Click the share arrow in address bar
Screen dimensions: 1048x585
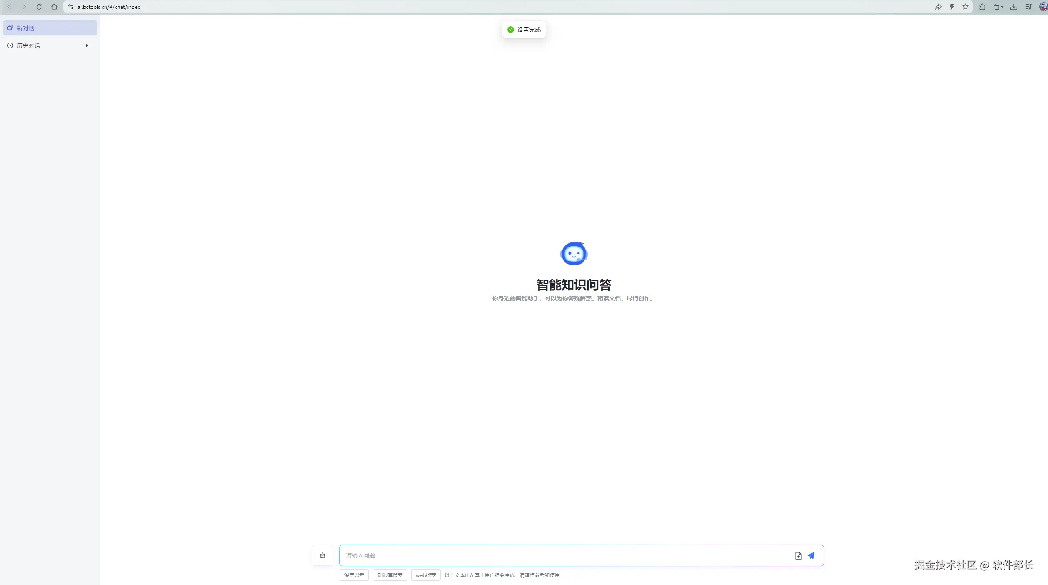point(938,7)
